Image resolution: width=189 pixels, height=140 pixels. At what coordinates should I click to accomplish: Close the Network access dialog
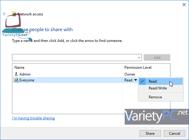pos(182,5)
